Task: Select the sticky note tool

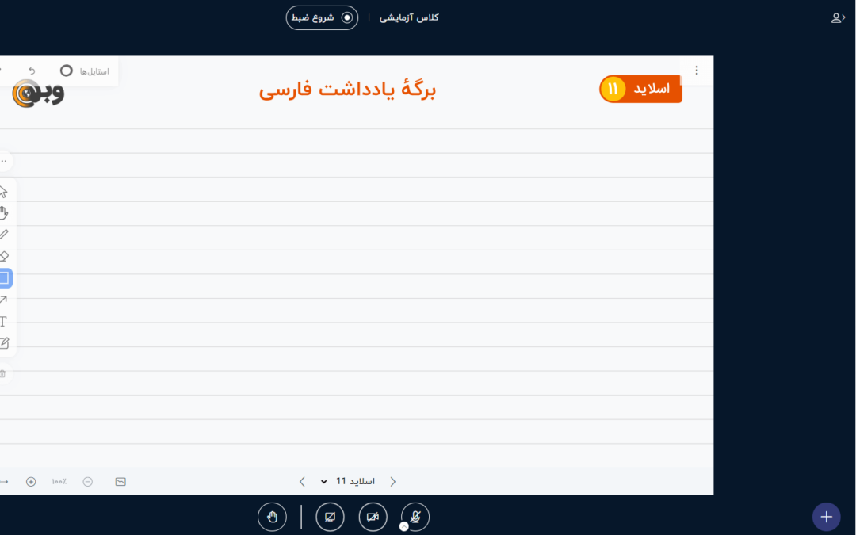Action: pos(4,343)
